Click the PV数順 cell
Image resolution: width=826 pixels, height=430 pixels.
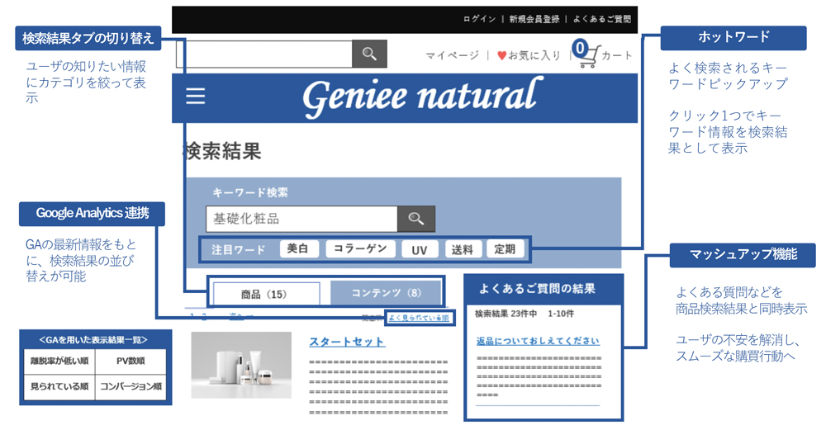131,361
